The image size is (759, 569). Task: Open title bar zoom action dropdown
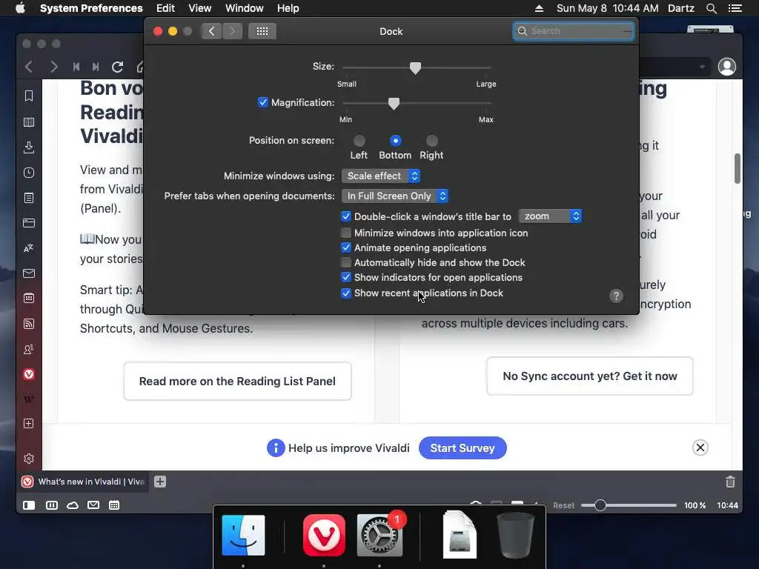[x=550, y=216]
